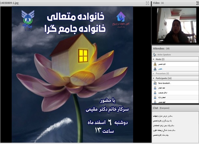199x144 pixels.
Task: Click the Chat (Everyone) pod title
Action: [161, 108]
